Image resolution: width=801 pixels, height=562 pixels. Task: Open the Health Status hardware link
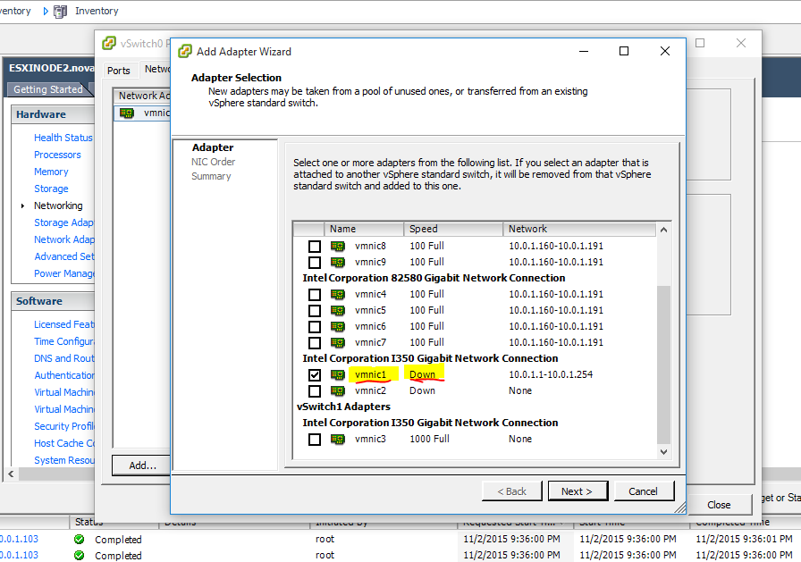(x=63, y=138)
